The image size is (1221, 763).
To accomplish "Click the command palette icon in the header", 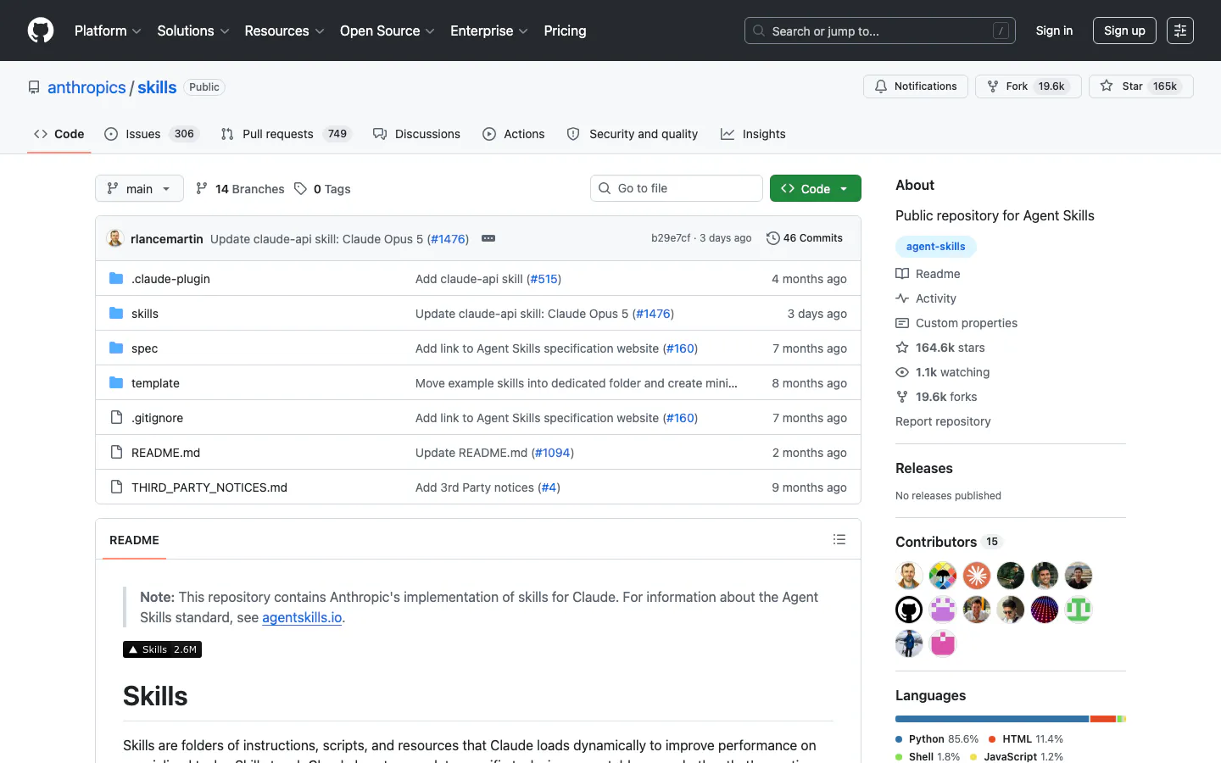I will (x=1180, y=31).
